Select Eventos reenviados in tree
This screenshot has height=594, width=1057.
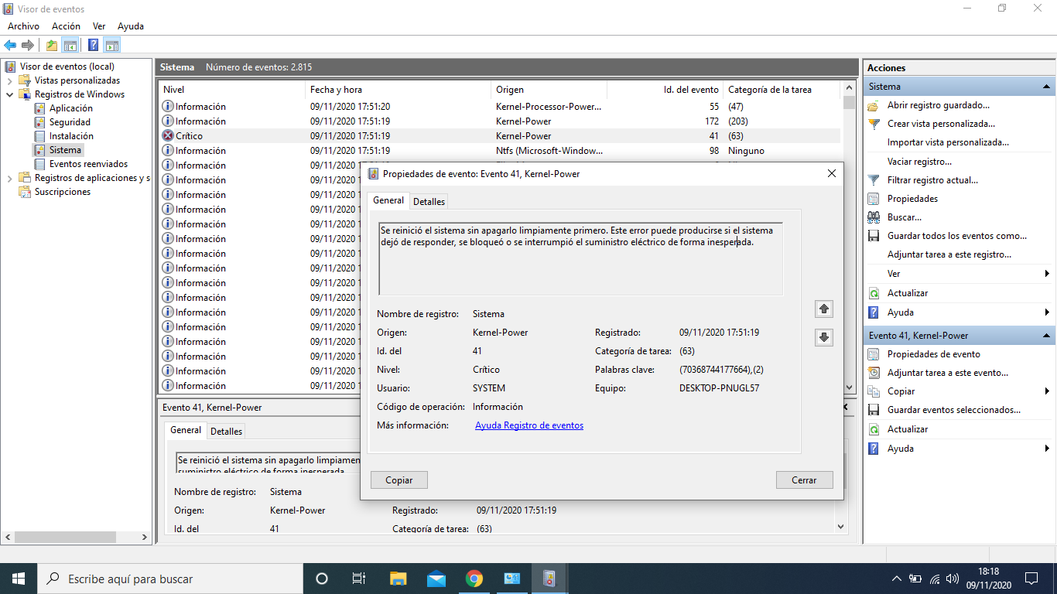(88, 164)
